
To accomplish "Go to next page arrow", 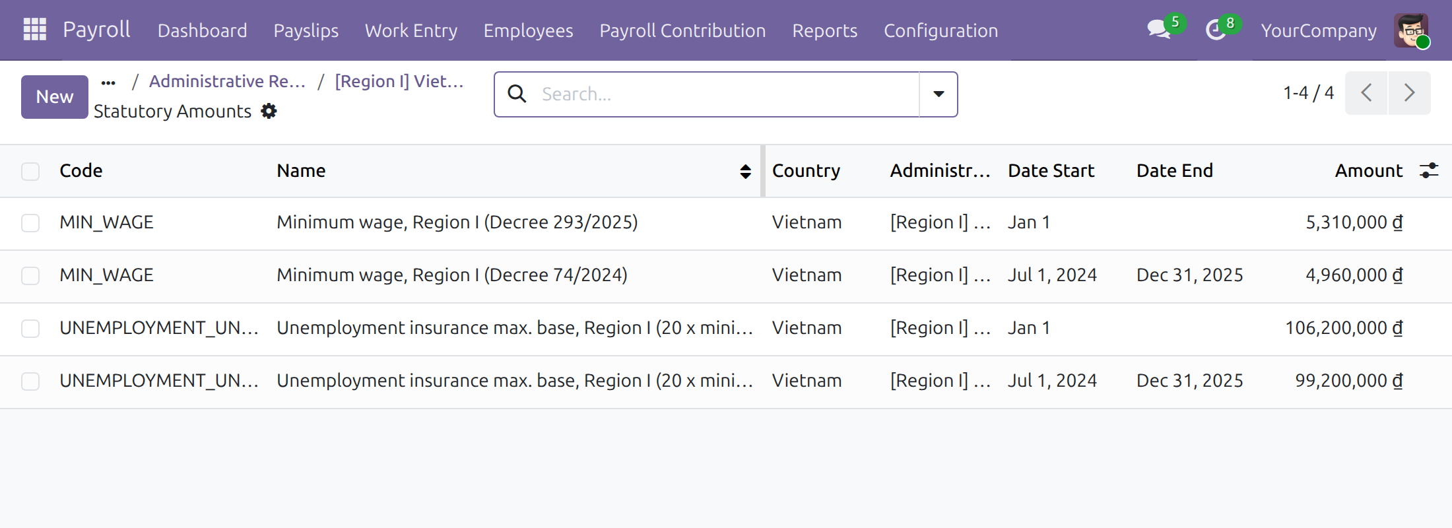I will 1409,93.
